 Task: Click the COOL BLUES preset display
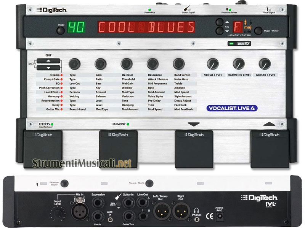(146, 27)
